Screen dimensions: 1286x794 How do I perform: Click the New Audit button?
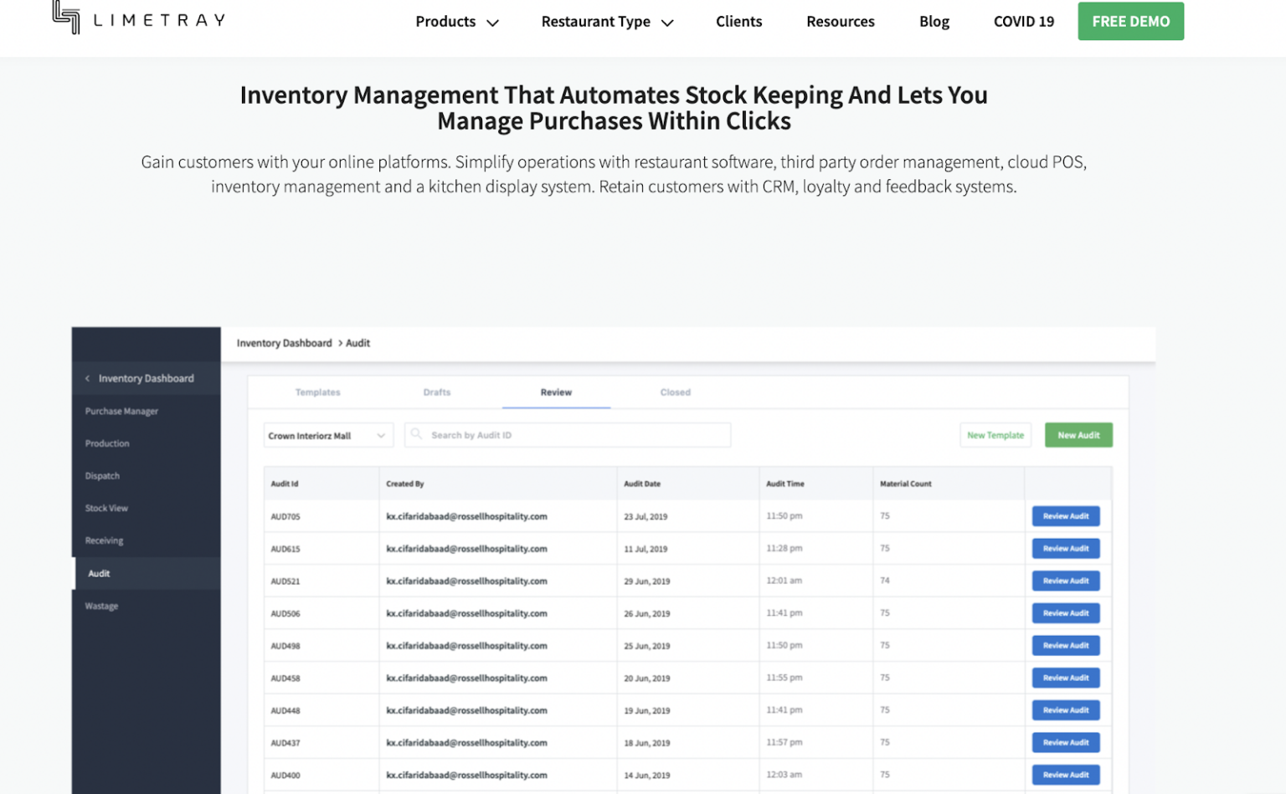[x=1078, y=435]
